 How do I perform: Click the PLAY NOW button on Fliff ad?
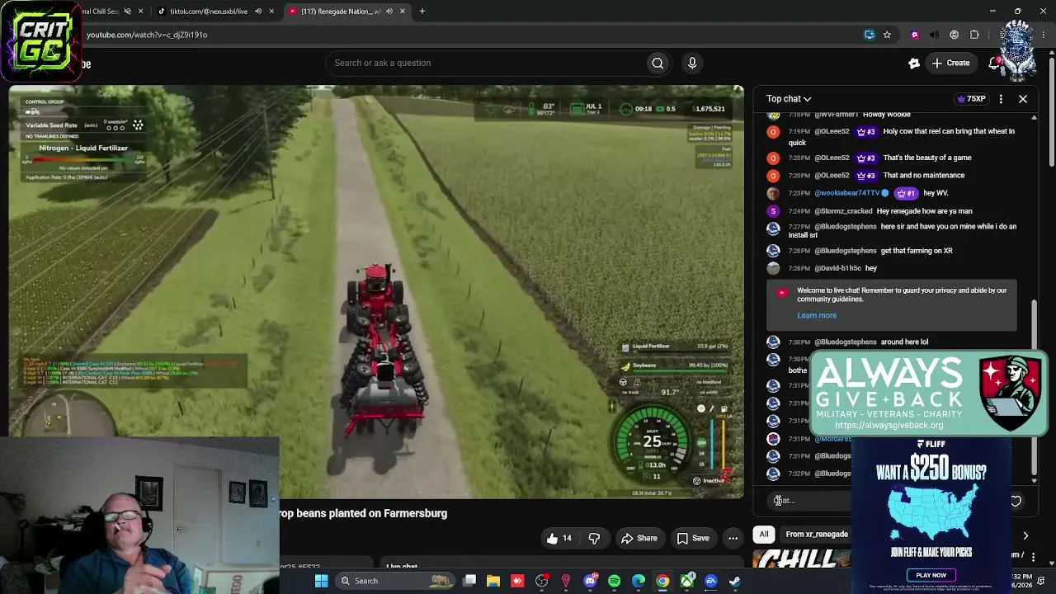click(931, 575)
